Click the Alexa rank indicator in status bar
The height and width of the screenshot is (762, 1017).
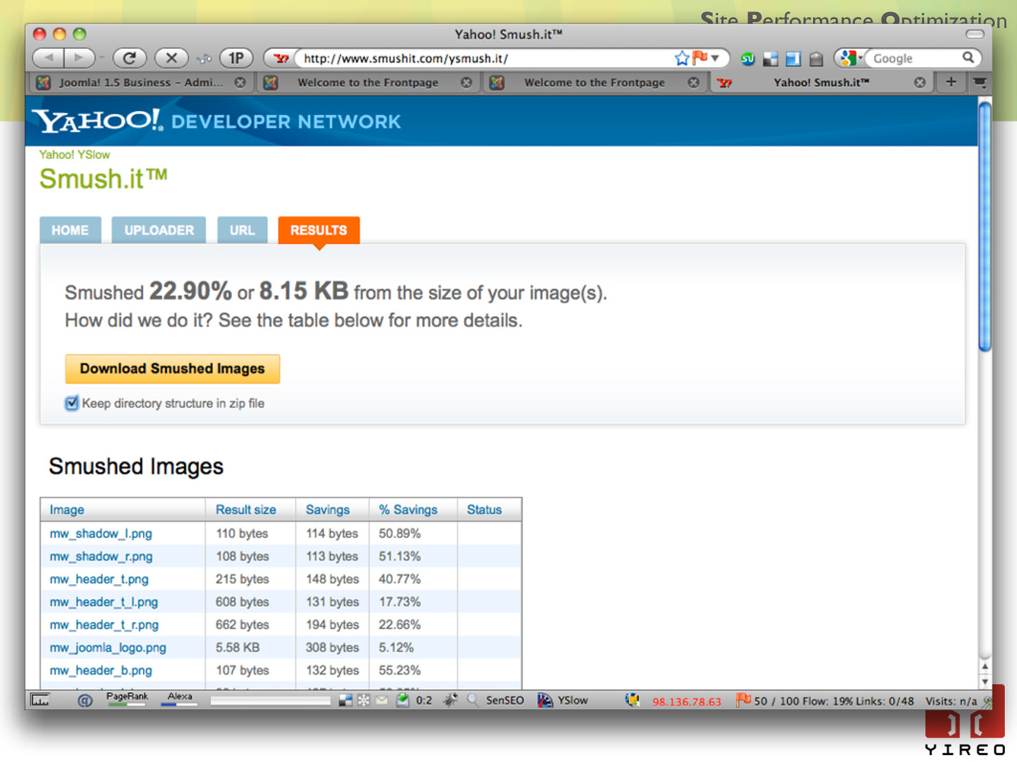179,698
